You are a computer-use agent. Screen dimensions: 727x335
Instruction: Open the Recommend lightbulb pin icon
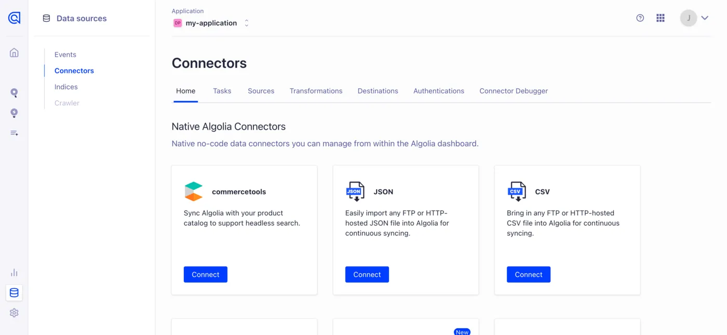14,113
